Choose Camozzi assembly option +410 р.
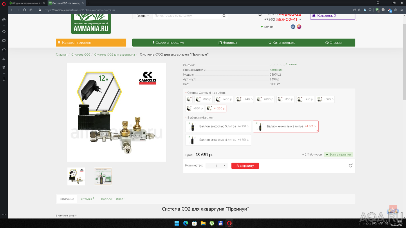 [305, 99]
